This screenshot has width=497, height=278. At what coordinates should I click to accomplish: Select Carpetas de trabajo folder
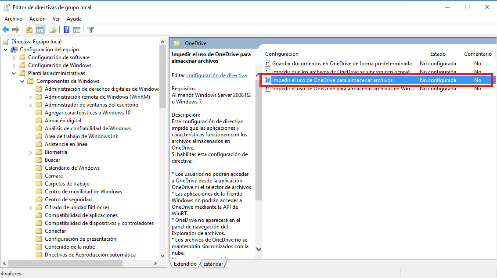tap(67, 184)
